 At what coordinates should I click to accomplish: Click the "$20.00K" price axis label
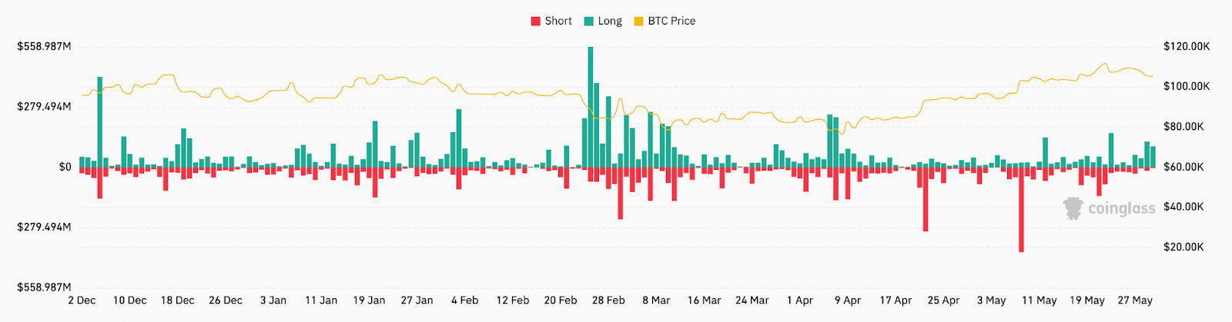click(x=1183, y=247)
